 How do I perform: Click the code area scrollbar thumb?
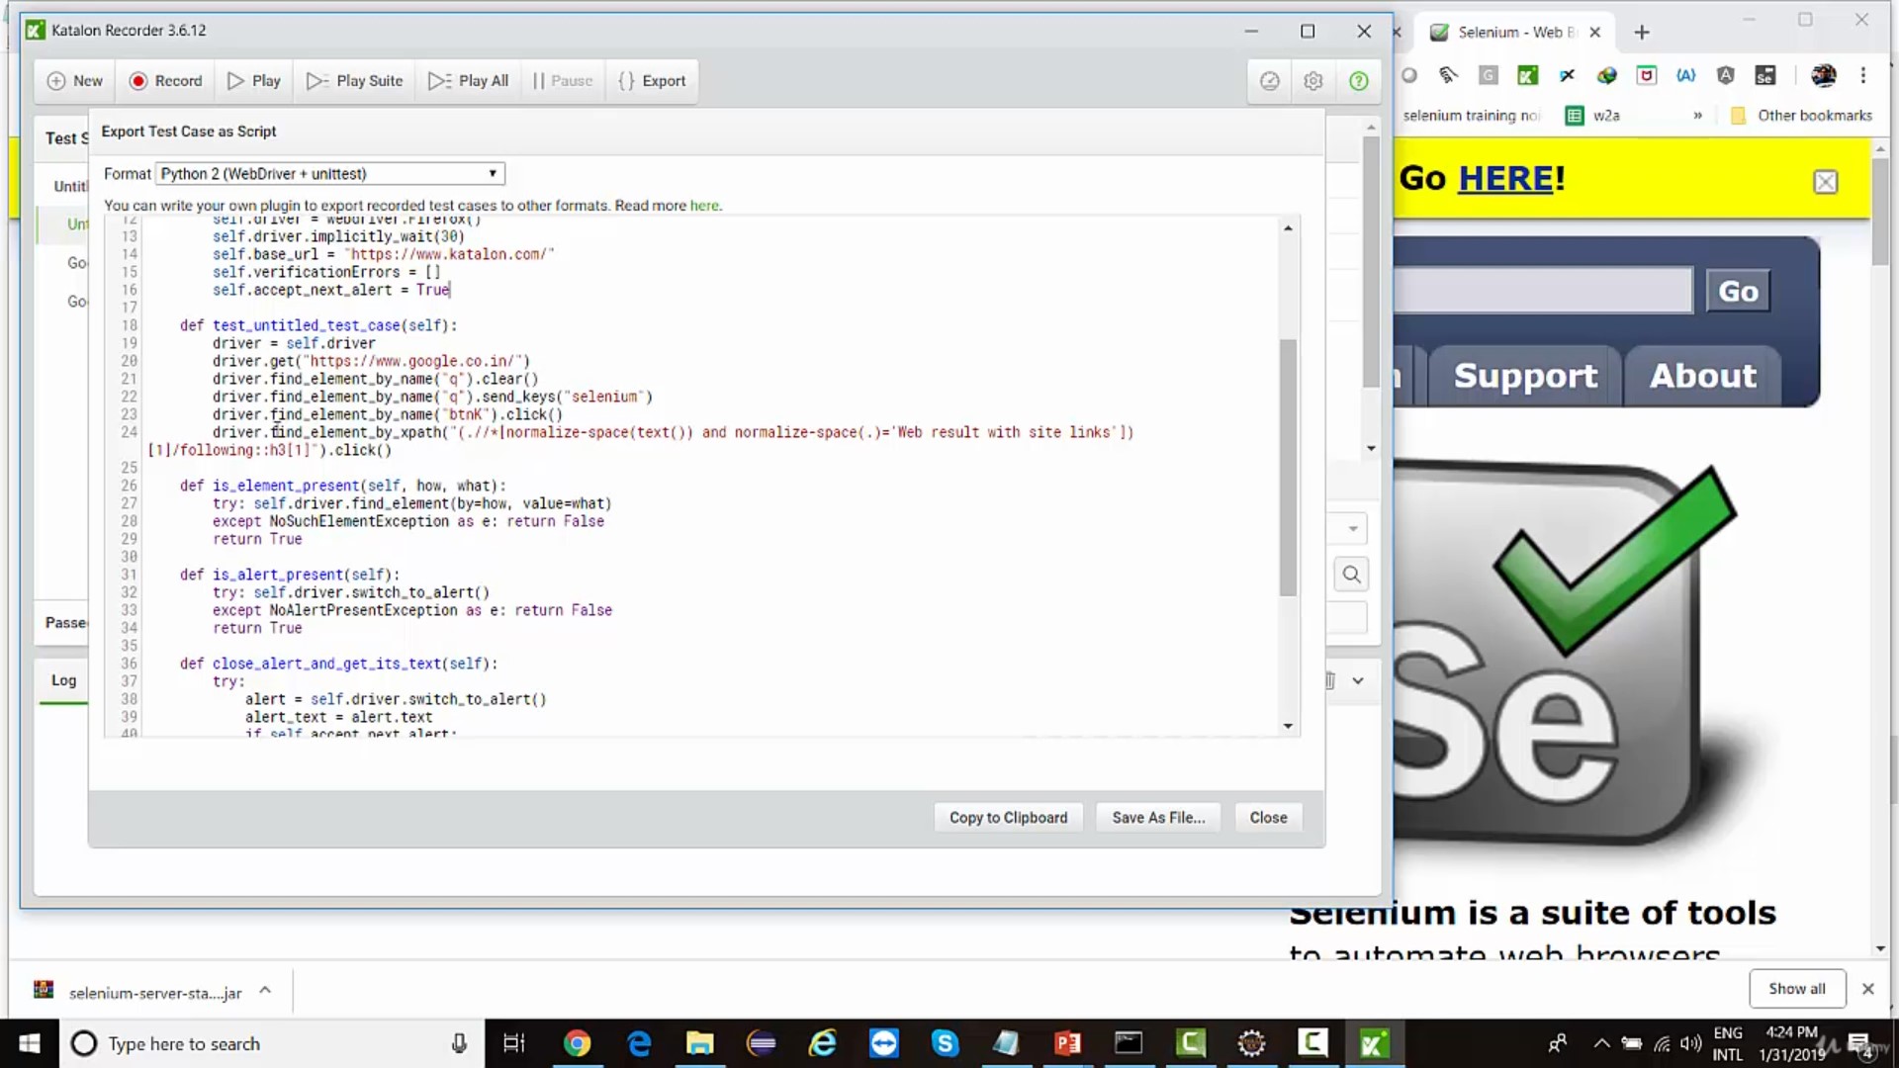coord(1288,468)
